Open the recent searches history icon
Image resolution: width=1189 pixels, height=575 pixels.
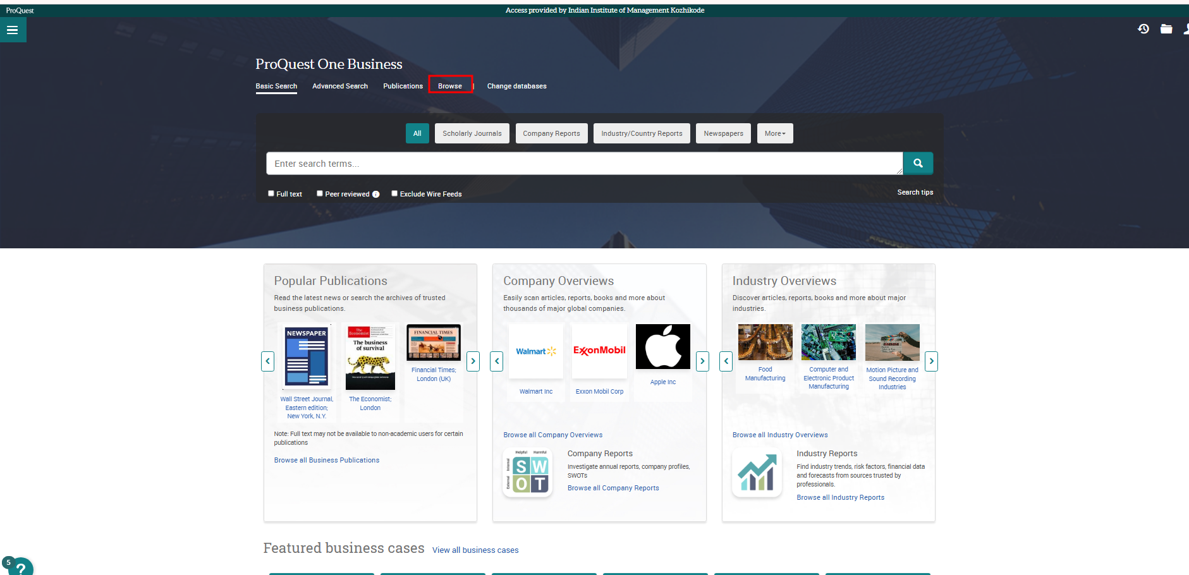pos(1143,29)
